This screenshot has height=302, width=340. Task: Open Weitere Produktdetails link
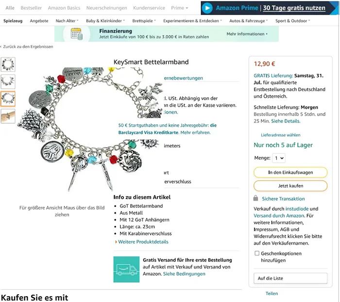143,242
